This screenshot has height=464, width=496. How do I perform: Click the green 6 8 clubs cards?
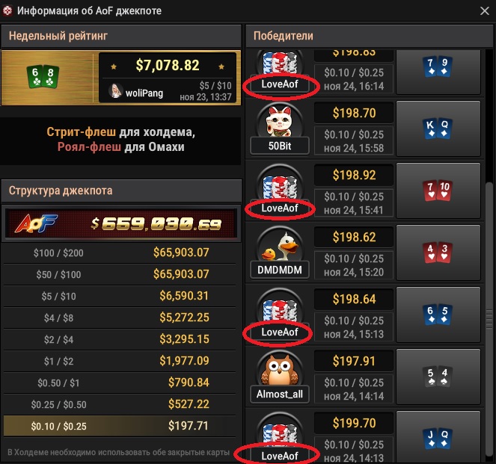[x=43, y=77]
